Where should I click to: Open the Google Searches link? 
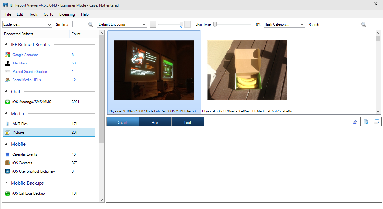coord(25,55)
